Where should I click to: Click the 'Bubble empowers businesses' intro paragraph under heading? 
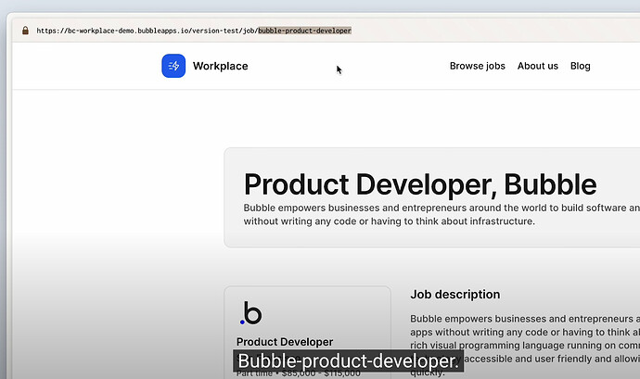[x=442, y=215]
